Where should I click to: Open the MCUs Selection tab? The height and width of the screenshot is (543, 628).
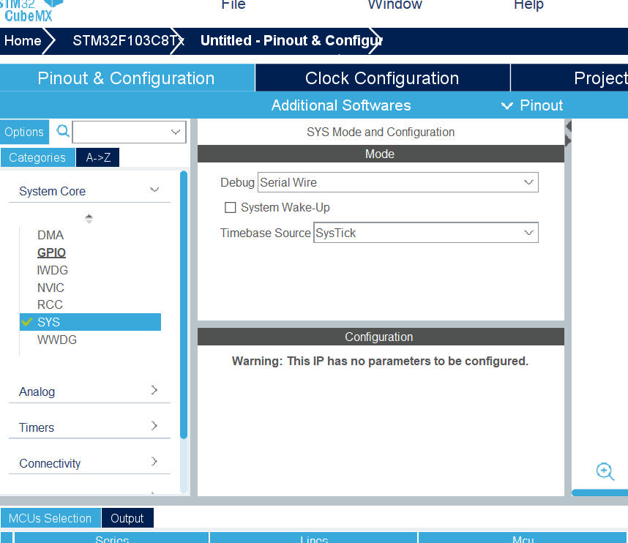[51, 518]
